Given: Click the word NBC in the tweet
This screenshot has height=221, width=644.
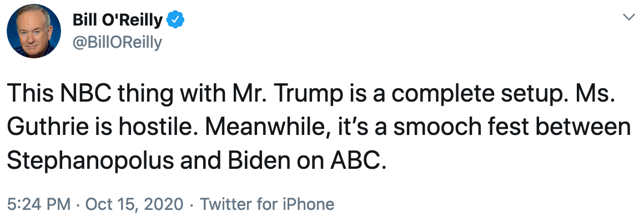Looking at the screenshot, I should click(x=83, y=93).
